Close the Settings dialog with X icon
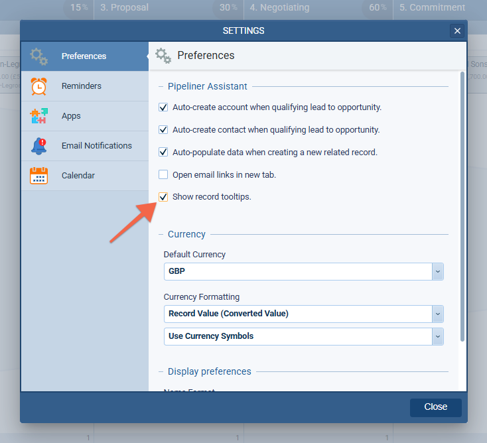487x443 pixels. pos(456,31)
